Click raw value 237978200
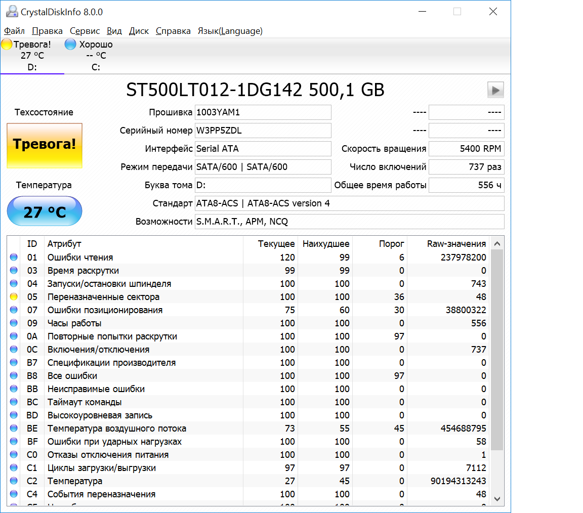Screen dimensions: 583x513 coord(463,257)
